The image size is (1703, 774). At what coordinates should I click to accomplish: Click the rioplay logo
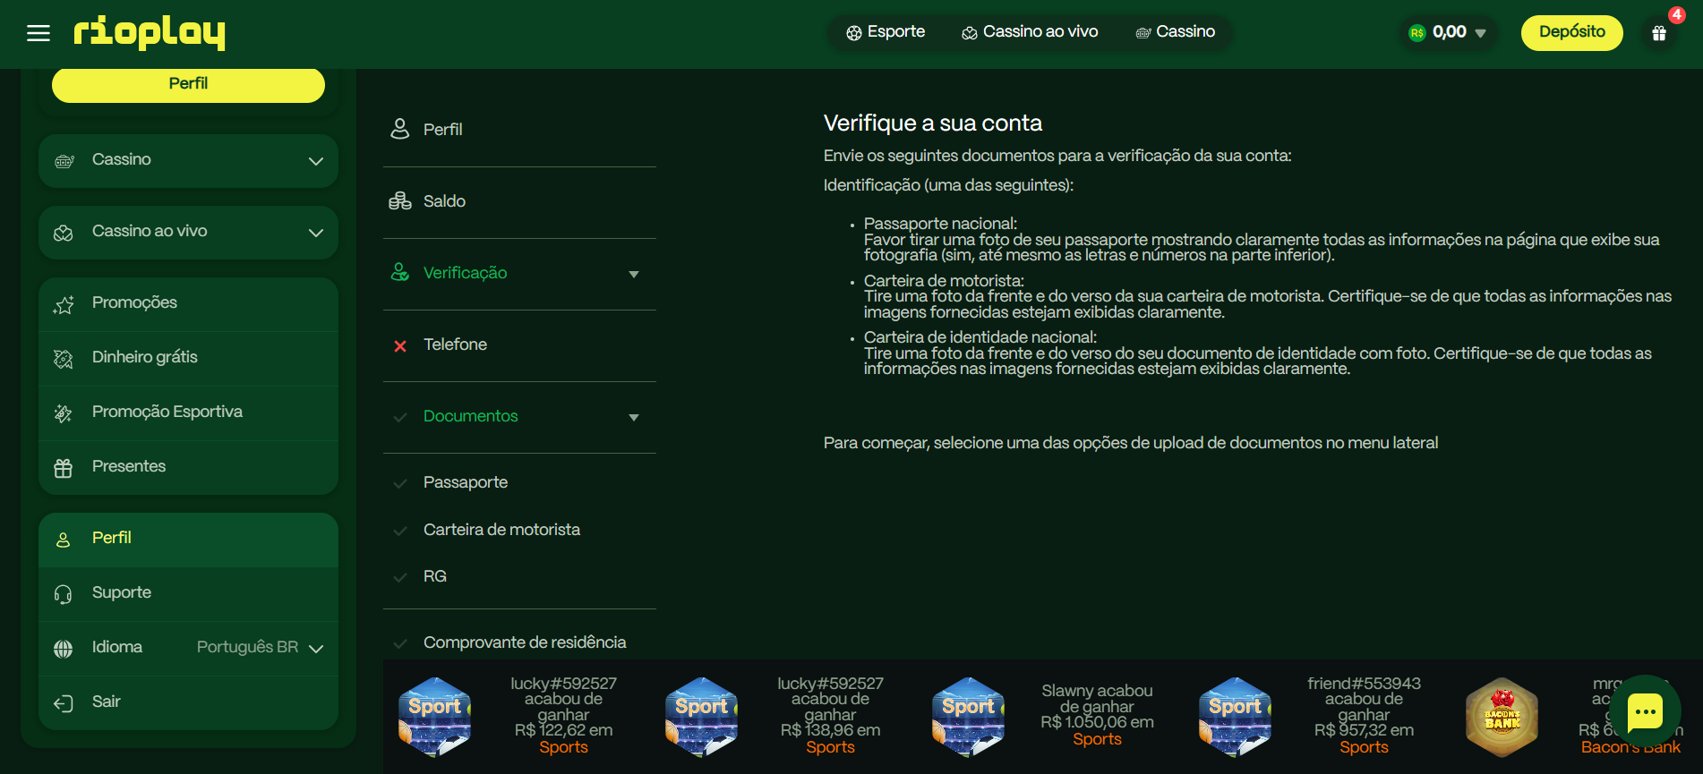(x=150, y=33)
